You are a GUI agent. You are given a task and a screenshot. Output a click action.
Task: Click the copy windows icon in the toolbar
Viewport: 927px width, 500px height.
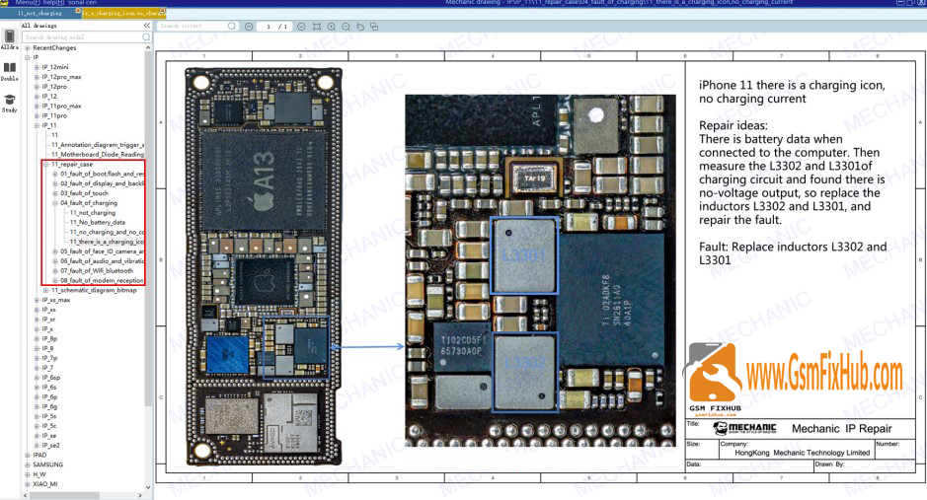tap(373, 27)
